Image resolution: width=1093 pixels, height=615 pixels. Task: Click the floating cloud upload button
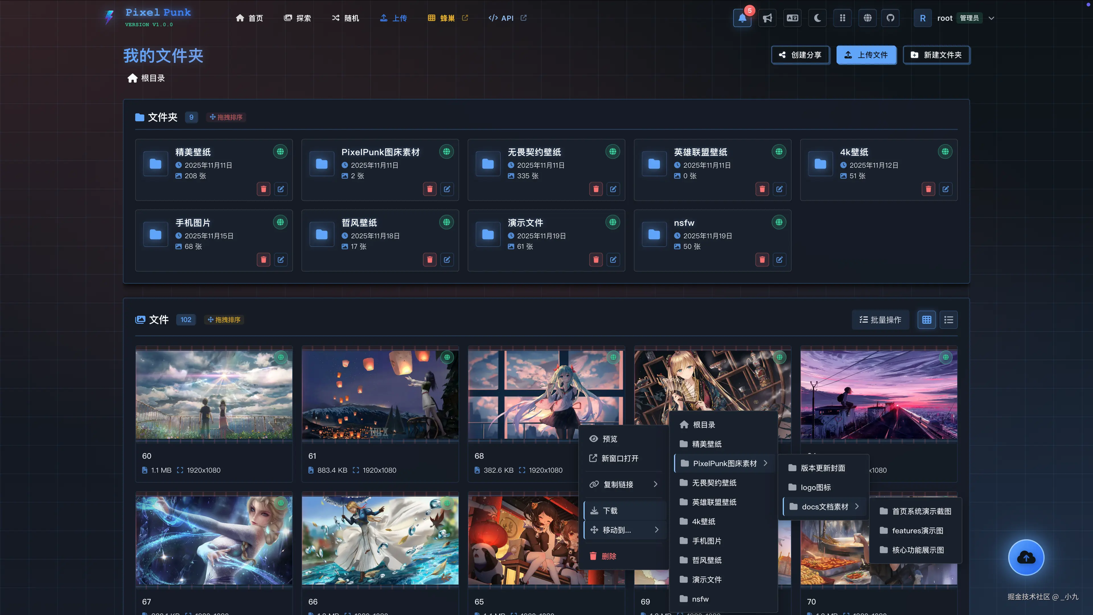click(1026, 557)
